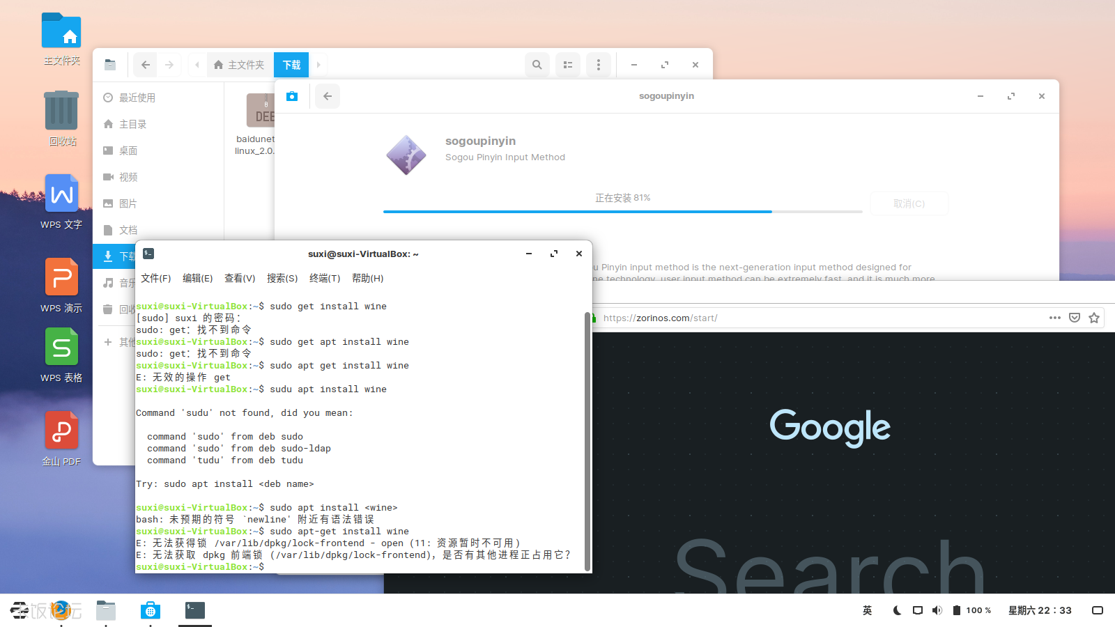Toggle the file manager sidebar icon
The height and width of the screenshot is (627, 1115).
point(110,65)
